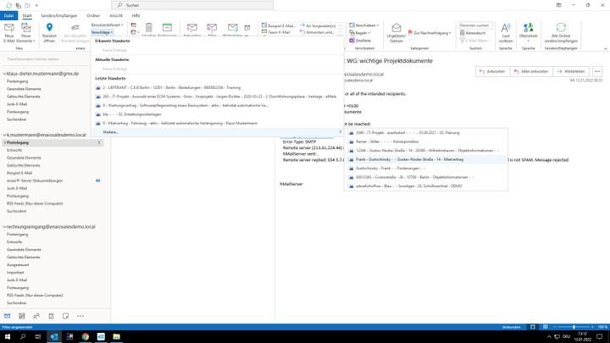Image resolution: width=610 pixels, height=343 pixels.
Task: Open Chrome from the taskbar
Action: tap(86, 336)
